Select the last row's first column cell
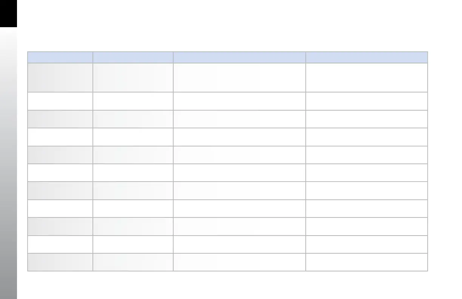 click(60, 262)
